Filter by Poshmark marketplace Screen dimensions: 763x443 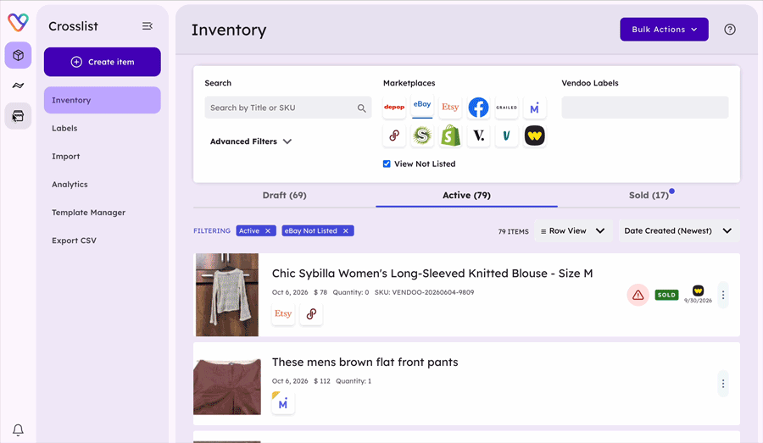point(394,136)
